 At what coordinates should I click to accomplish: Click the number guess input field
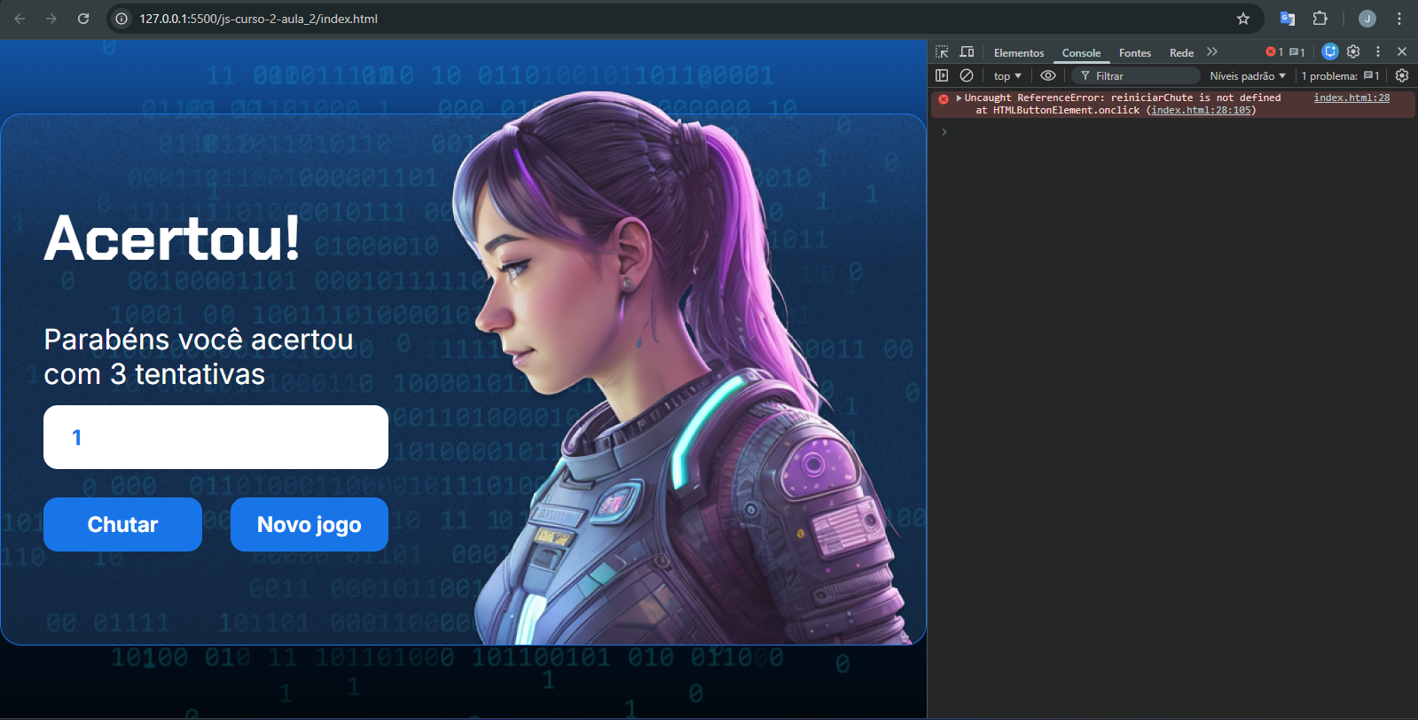pyautogui.click(x=215, y=437)
